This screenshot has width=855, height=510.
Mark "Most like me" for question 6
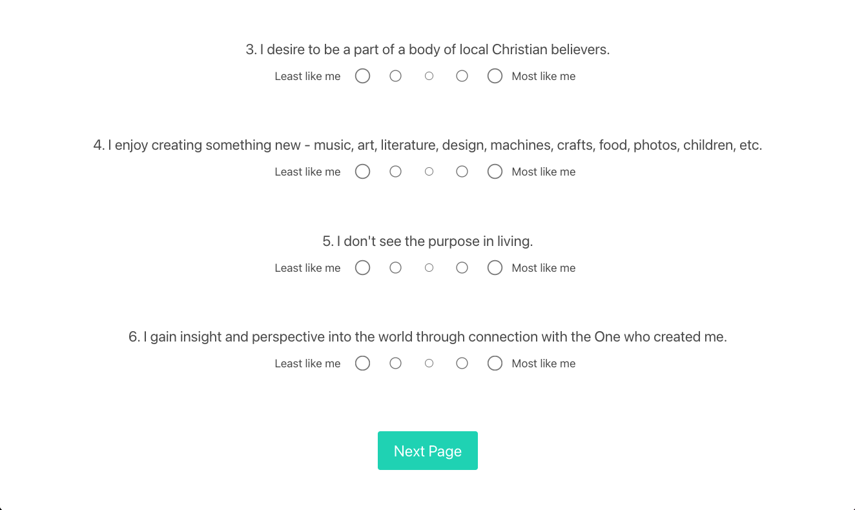pos(495,363)
